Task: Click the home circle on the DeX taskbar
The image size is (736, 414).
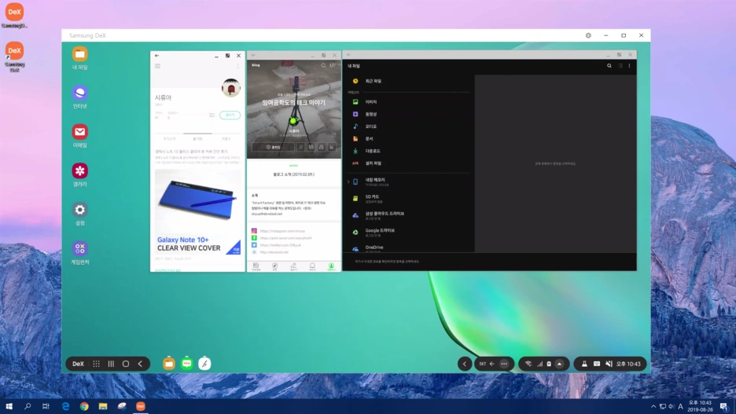Action: click(x=126, y=364)
